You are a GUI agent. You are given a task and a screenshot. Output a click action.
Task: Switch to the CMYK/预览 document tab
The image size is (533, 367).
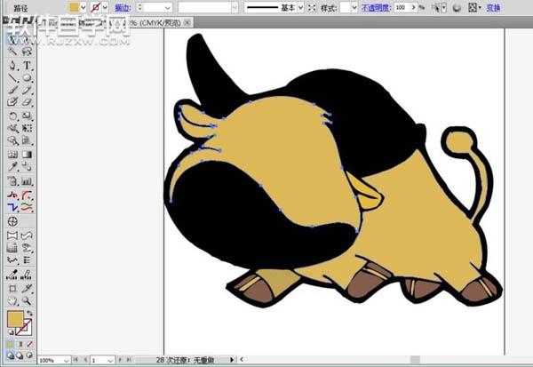(x=160, y=20)
